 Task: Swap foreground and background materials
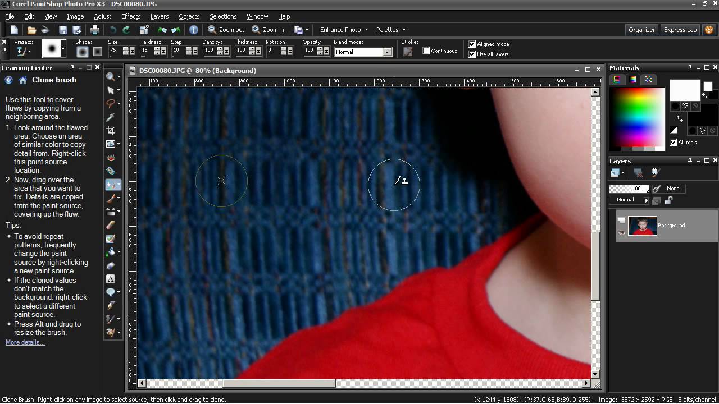[x=680, y=118]
